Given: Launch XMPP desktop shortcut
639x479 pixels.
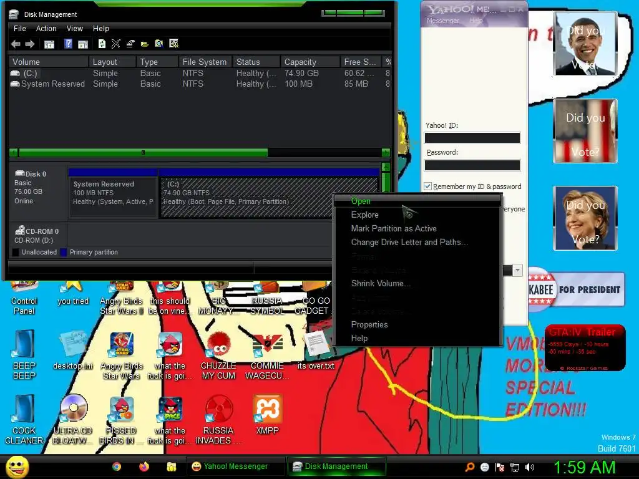Looking at the screenshot, I should pos(267,415).
